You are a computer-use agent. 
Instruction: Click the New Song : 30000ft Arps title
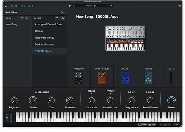[97, 17]
